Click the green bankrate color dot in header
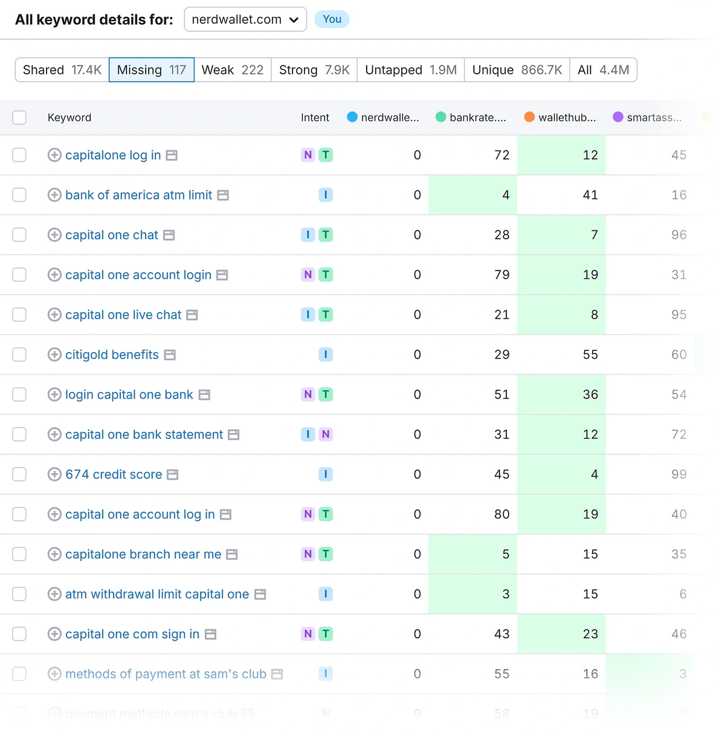Viewport: 725px width, 732px height. pos(441,117)
